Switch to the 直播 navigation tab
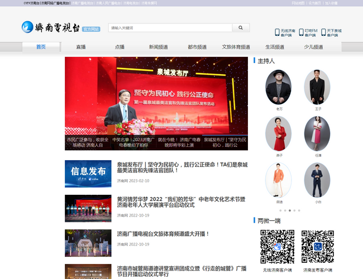Viewport: 363px width, 279px height. click(x=81, y=47)
